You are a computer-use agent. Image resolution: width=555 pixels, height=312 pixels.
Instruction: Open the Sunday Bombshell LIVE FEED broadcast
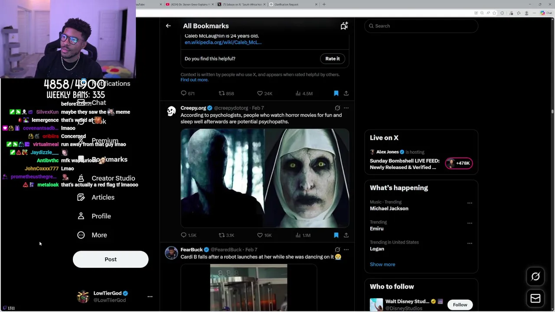pyautogui.click(x=404, y=164)
